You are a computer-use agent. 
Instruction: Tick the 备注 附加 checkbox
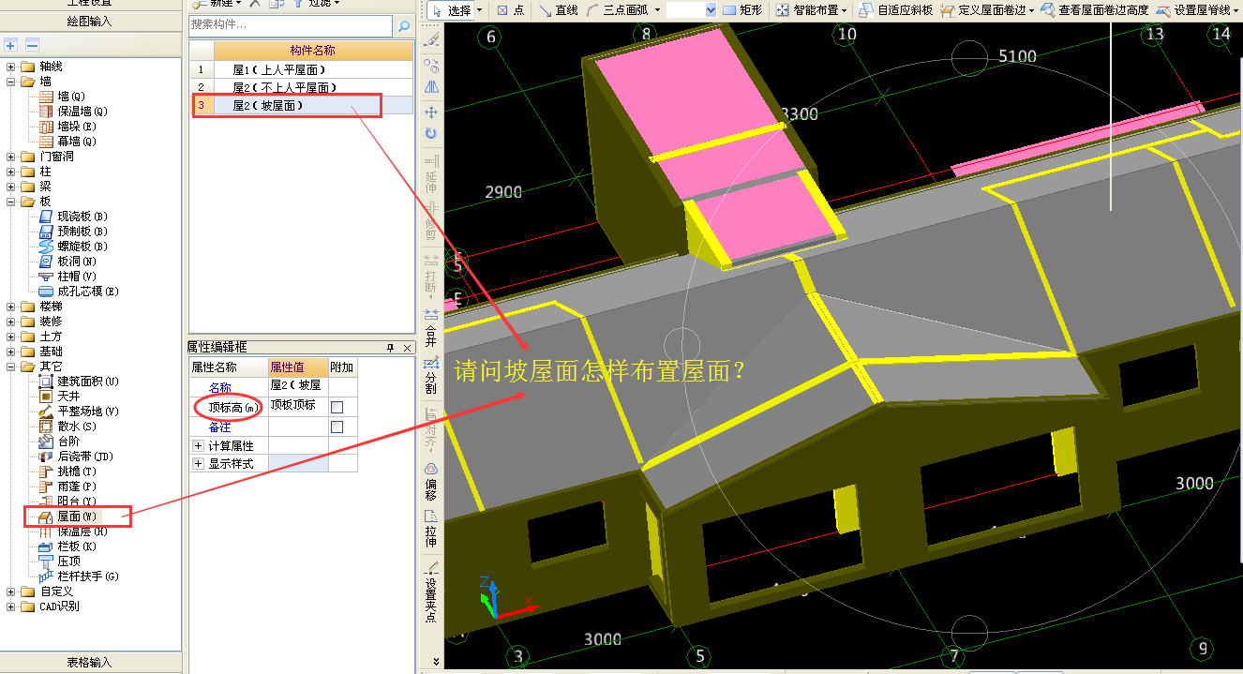[x=337, y=427]
